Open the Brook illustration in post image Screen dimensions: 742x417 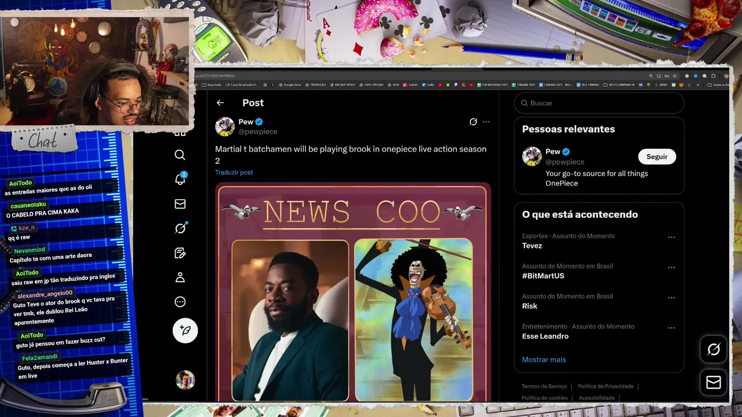413,320
